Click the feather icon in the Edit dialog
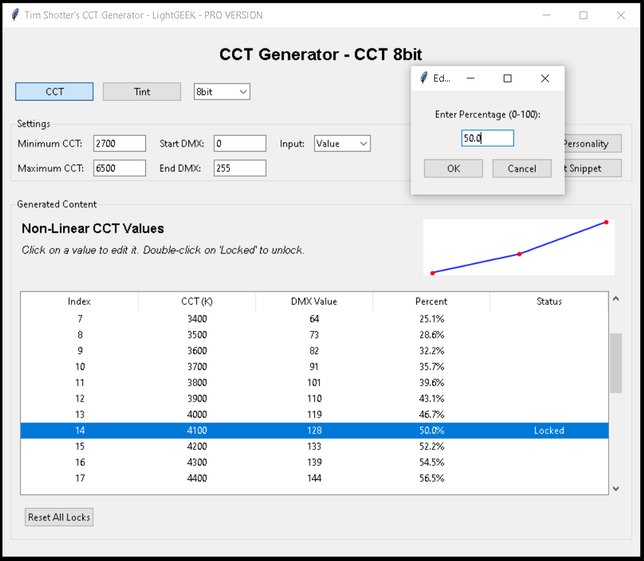 (x=423, y=78)
